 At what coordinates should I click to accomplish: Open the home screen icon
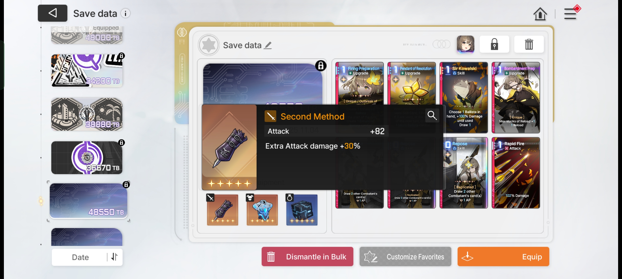pos(540,14)
